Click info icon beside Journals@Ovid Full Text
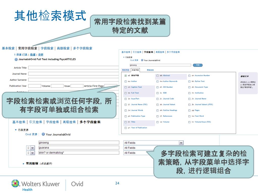The image size is (258, 193). [16, 59]
